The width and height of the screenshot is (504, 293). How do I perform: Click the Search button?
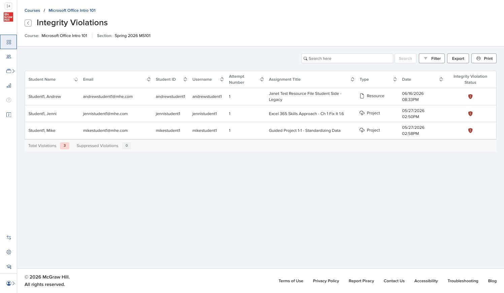point(405,59)
